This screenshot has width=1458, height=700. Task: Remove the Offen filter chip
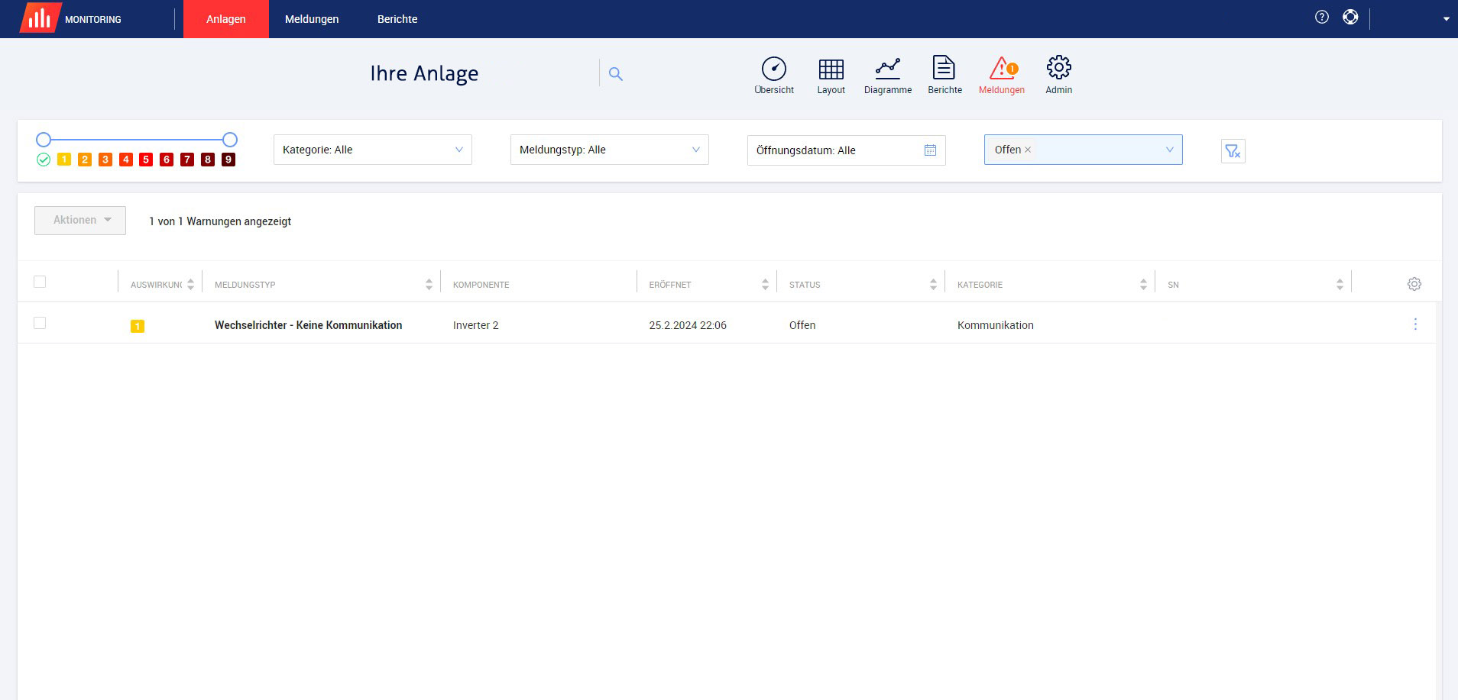(1028, 150)
